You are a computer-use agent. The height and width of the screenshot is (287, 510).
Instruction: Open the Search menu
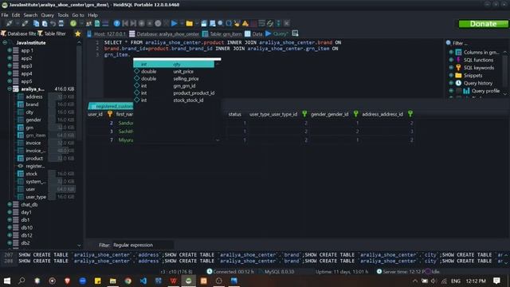pos(30,15)
